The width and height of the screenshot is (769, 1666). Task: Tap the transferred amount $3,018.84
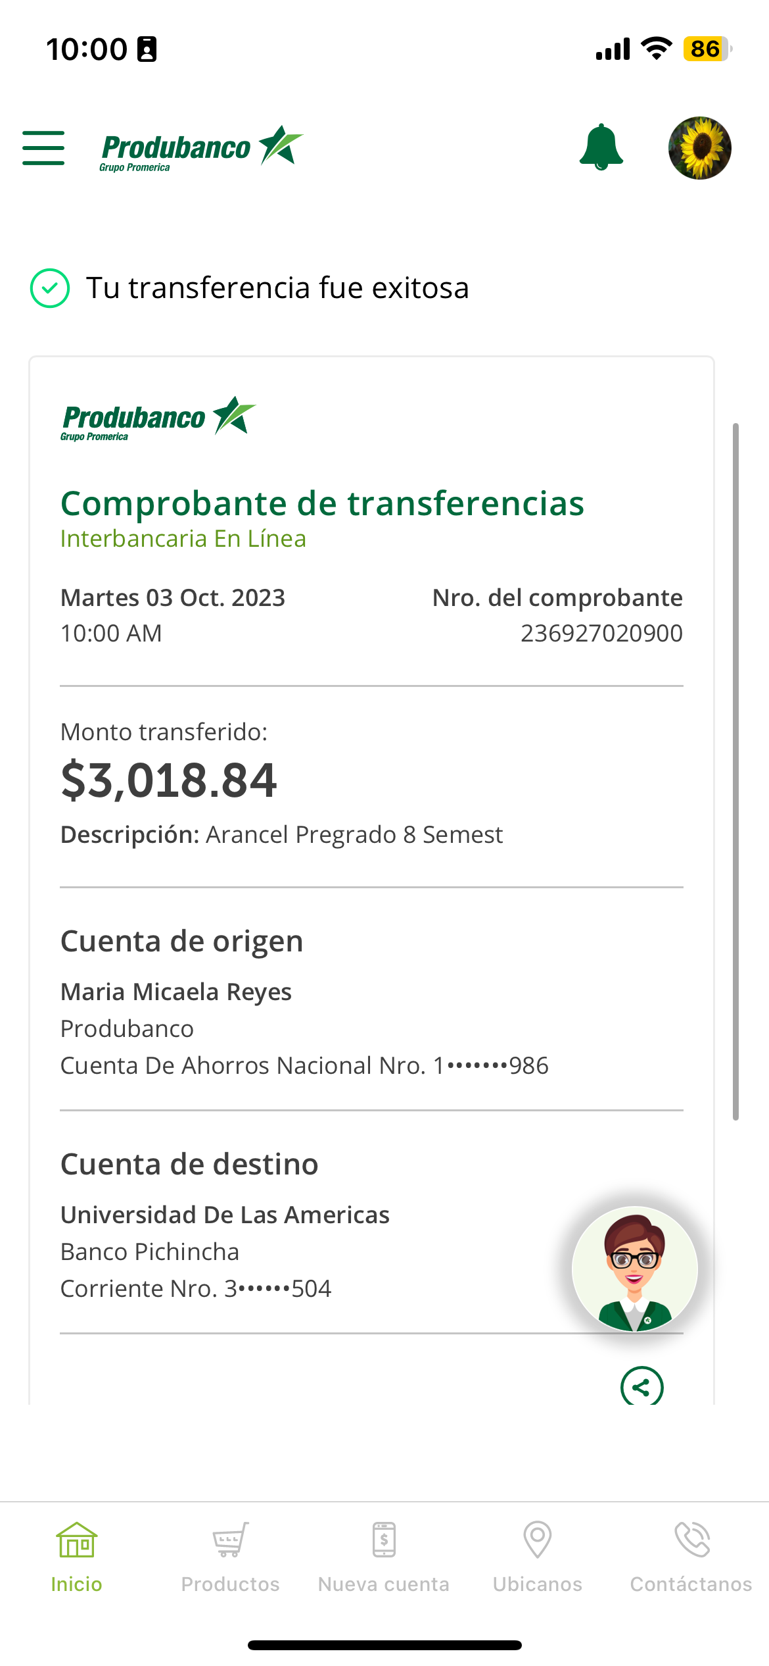pyautogui.click(x=169, y=780)
